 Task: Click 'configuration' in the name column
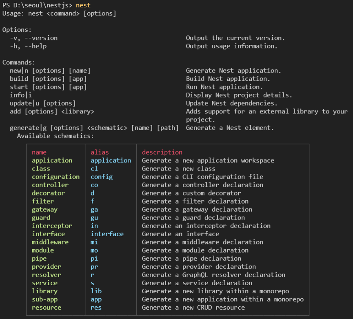tap(56, 177)
